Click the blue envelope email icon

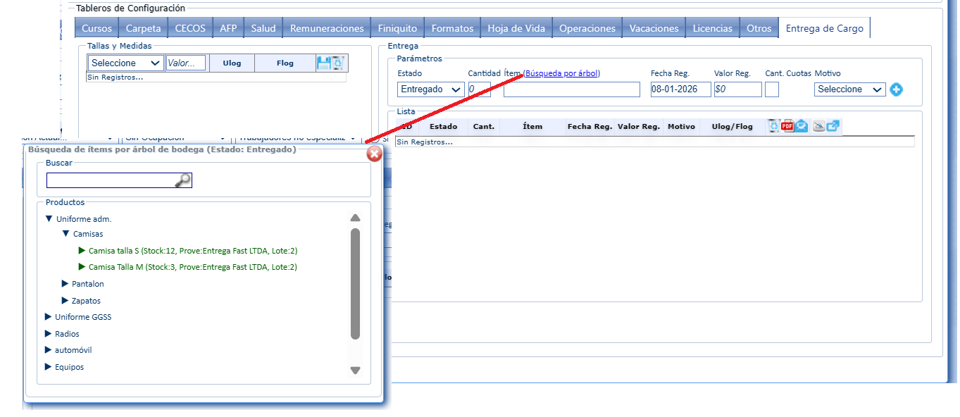pos(801,126)
